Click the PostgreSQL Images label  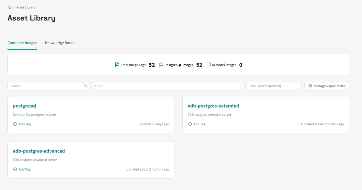[179, 65]
